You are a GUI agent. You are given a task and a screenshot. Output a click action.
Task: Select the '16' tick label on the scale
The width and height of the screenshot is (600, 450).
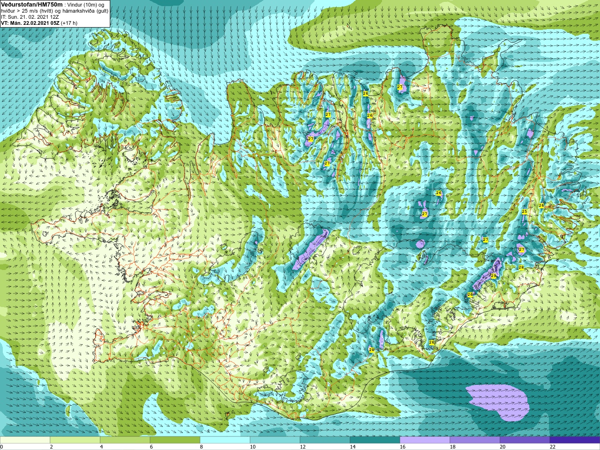click(403, 447)
